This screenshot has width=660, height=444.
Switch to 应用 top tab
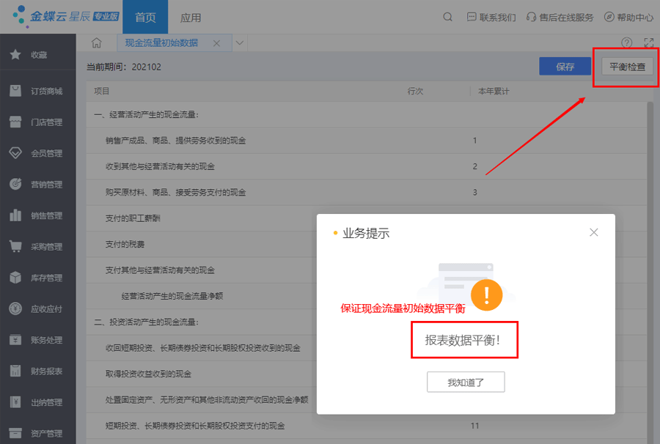(x=190, y=18)
